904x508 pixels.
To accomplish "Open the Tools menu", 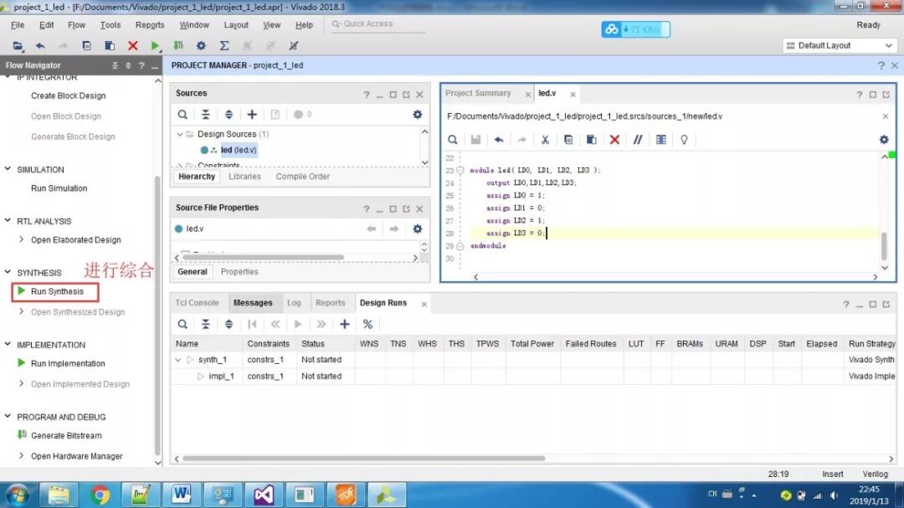I will (x=110, y=25).
